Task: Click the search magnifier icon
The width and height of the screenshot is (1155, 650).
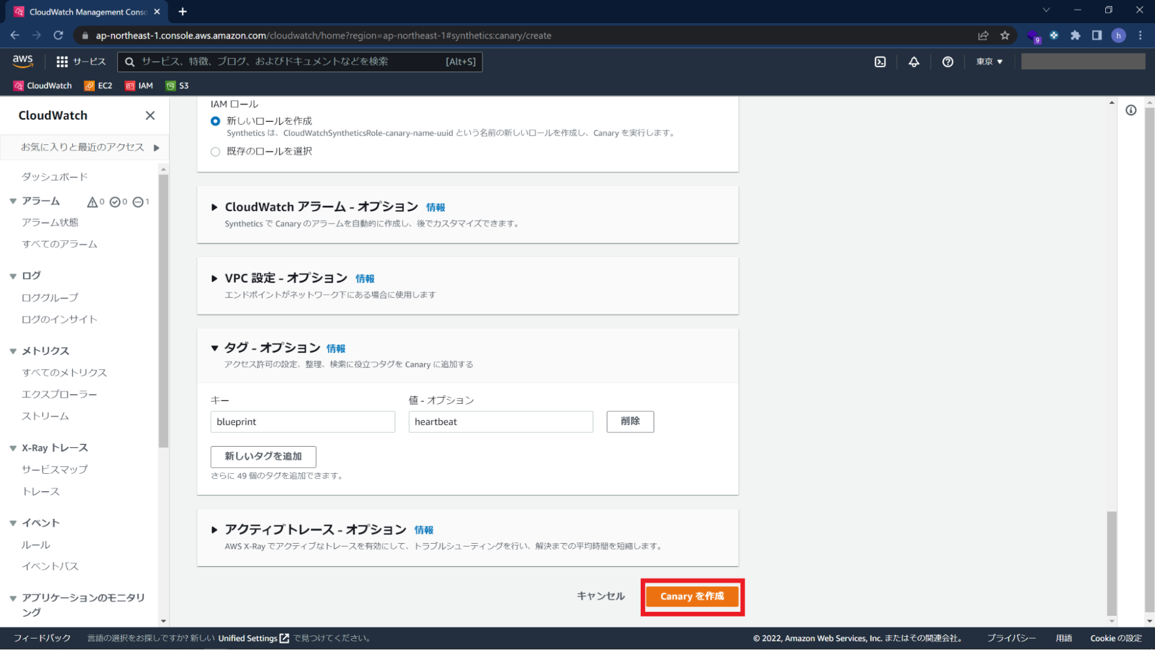Action: click(130, 62)
